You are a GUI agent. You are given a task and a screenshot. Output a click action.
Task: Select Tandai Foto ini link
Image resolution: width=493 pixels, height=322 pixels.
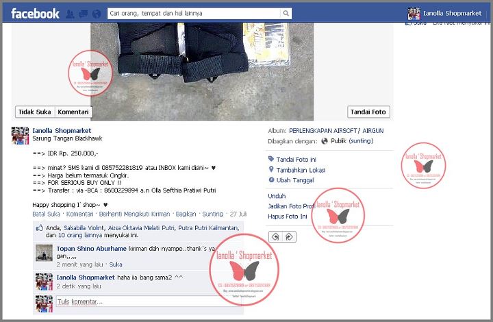pyautogui.click(x=296, y=160)
